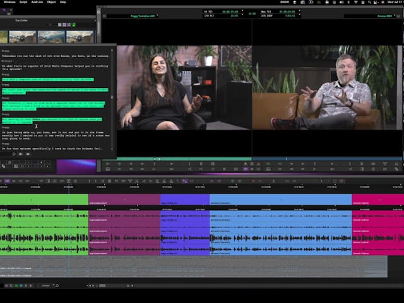Adjust the bin thumbnail size slider
This screenshot has width=404, height=303.
pos(52,25)
